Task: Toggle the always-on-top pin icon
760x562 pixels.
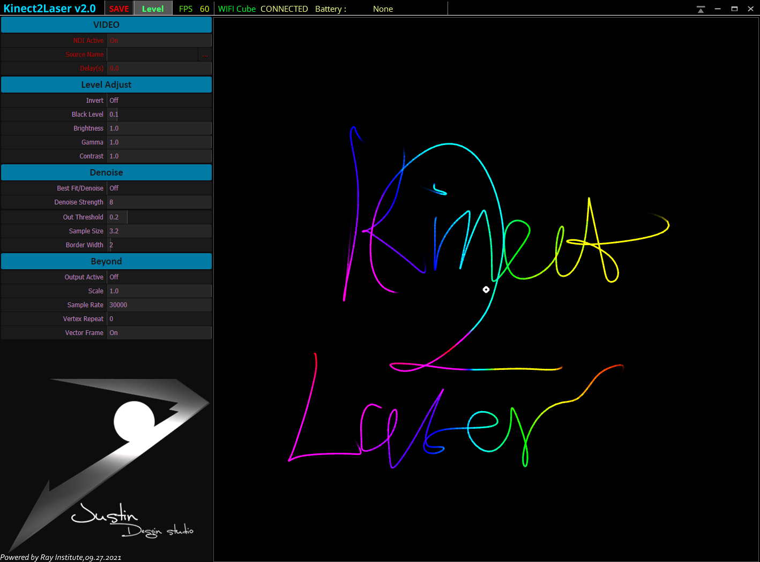Action: [x=701, y=9]
